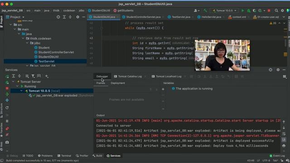This screenshot has width=290, height=163.
Task: Open the Search Everywhere magnifier
Action: click(276, 11)
